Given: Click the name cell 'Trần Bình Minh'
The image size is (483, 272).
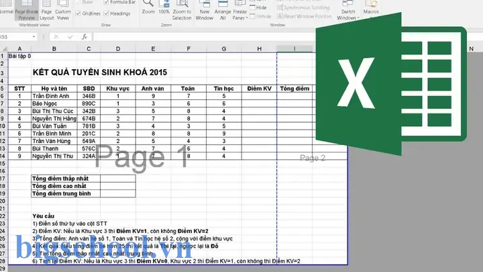Looking at the screenshot, I should [x=54, y=134].
